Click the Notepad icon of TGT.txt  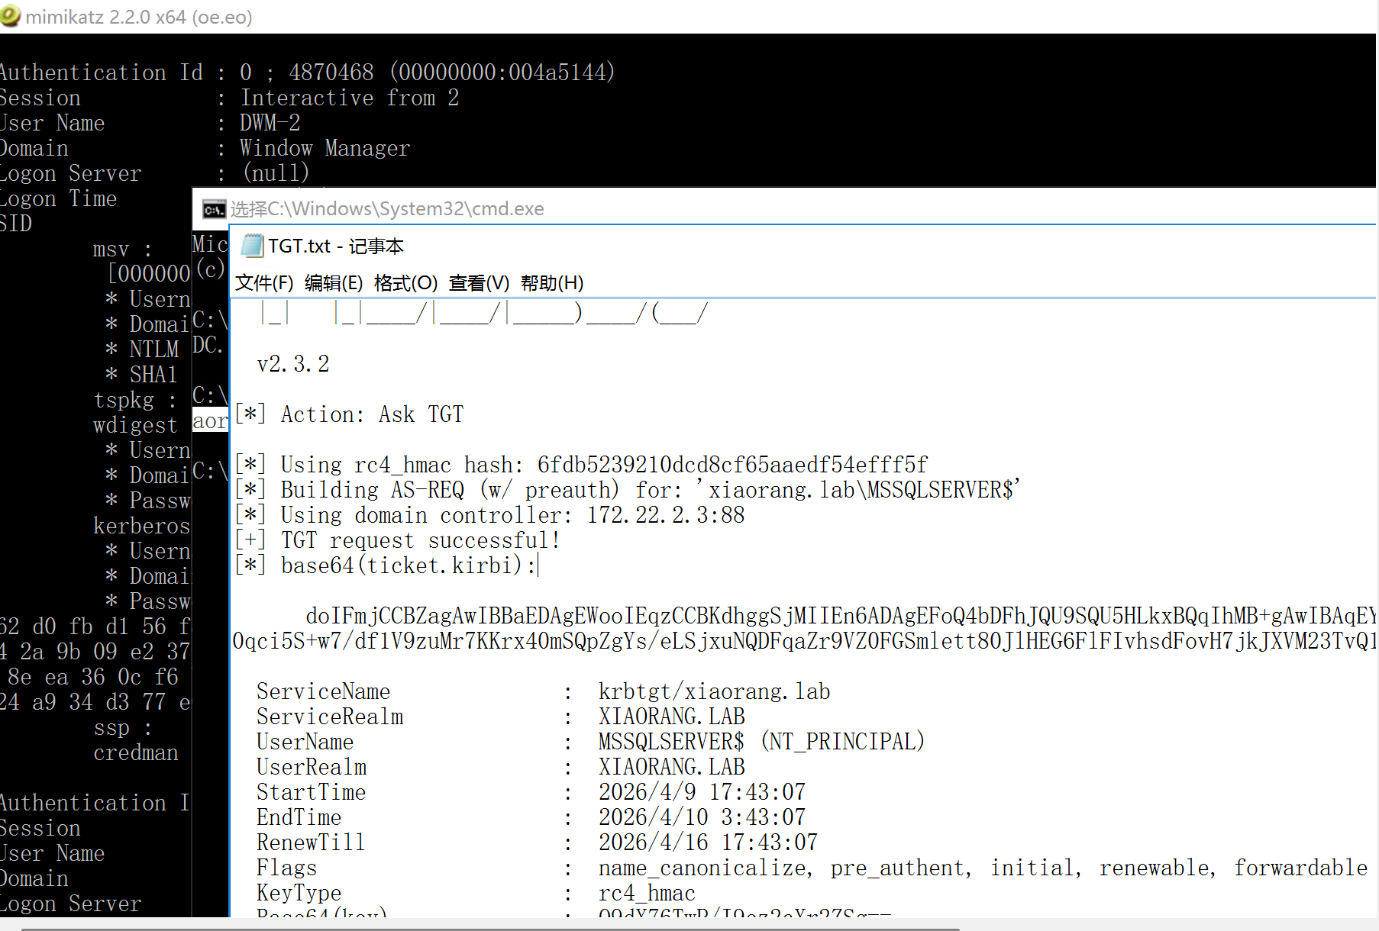(253, 246)
